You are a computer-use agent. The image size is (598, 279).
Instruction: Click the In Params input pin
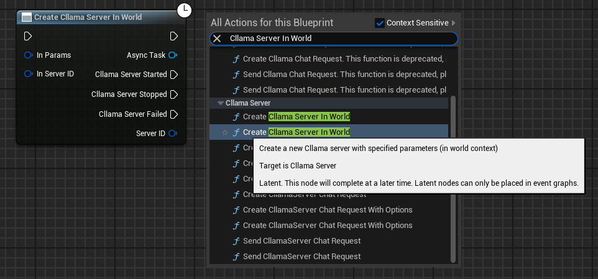(29, 55)
